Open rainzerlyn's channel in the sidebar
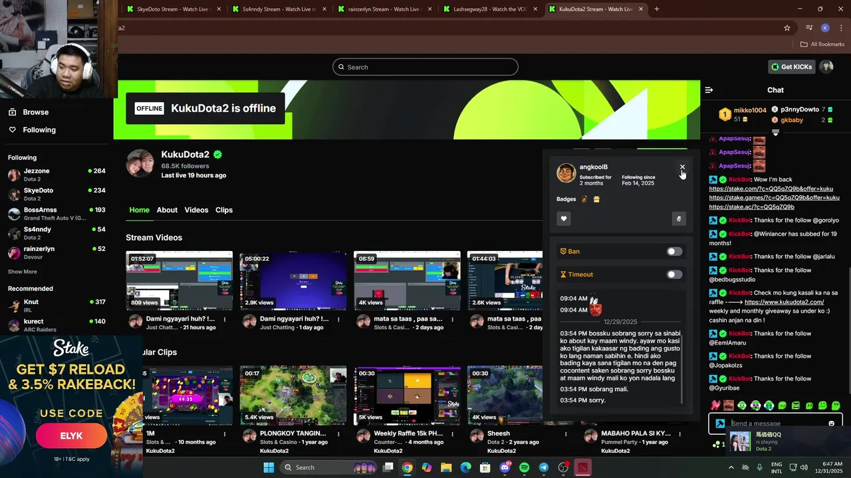 coord(57,252)
